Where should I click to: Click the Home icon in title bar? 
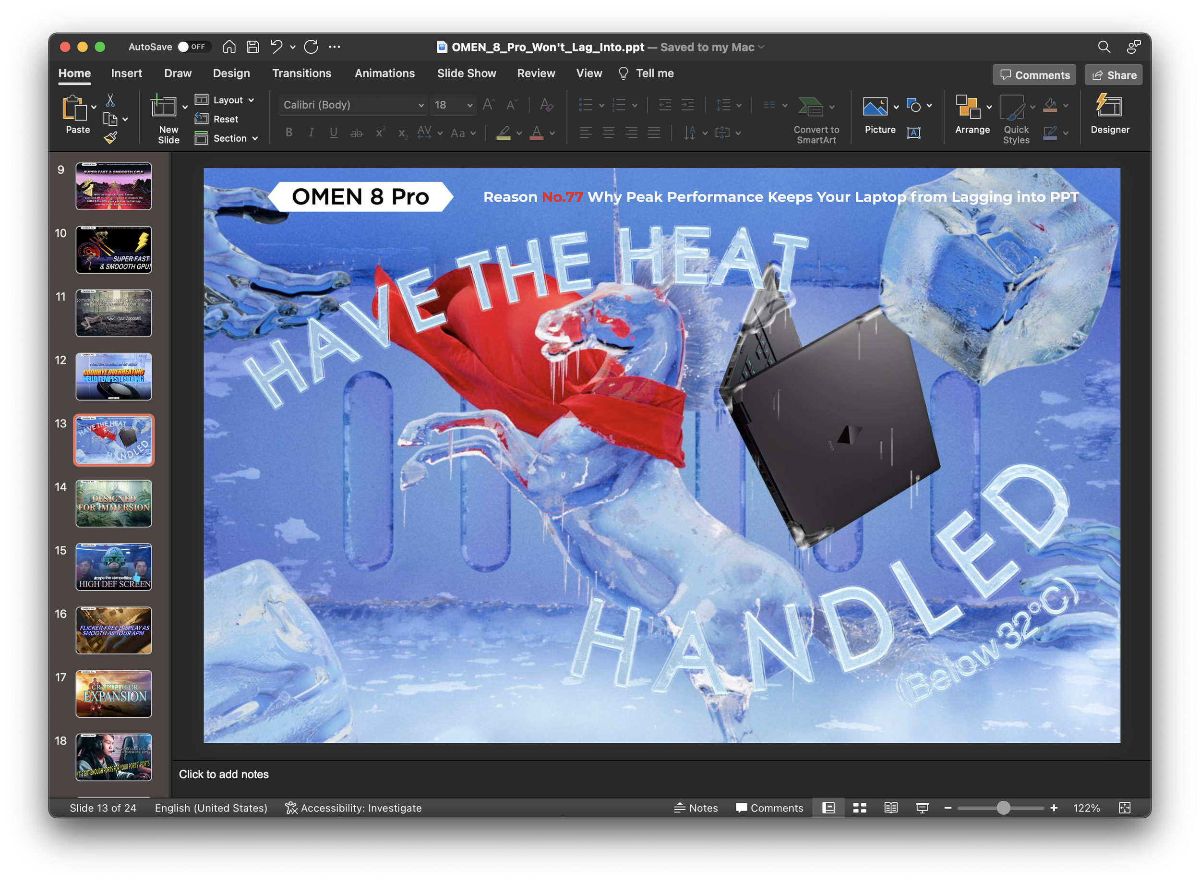click(229, 47)
